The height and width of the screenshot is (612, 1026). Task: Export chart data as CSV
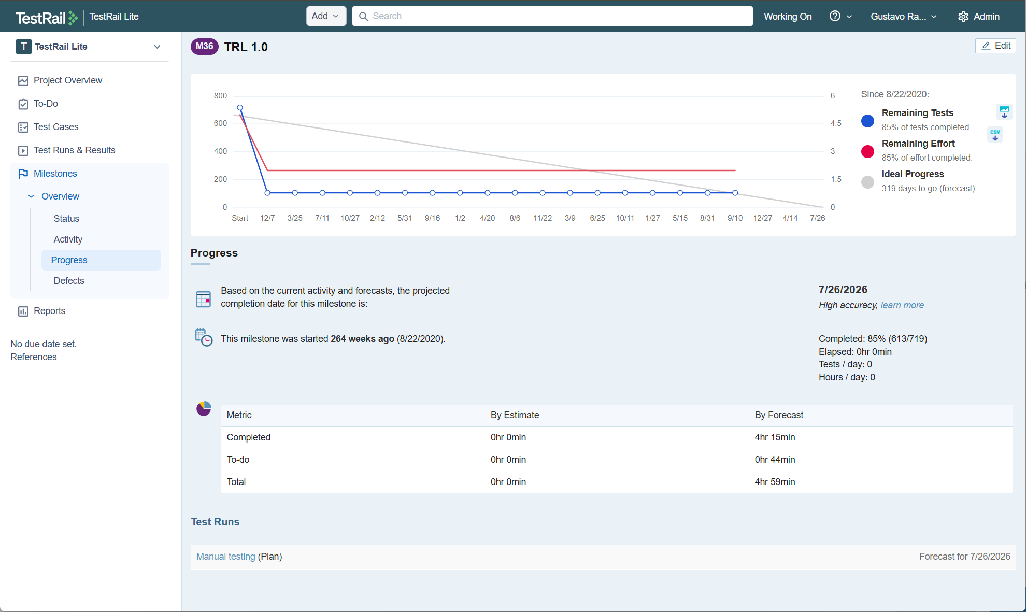click(995, 135)
